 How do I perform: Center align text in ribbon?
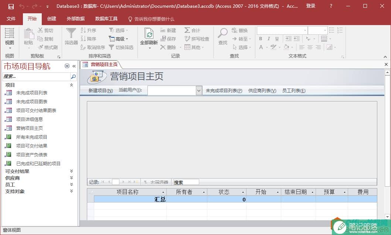[x=310, y=47]
